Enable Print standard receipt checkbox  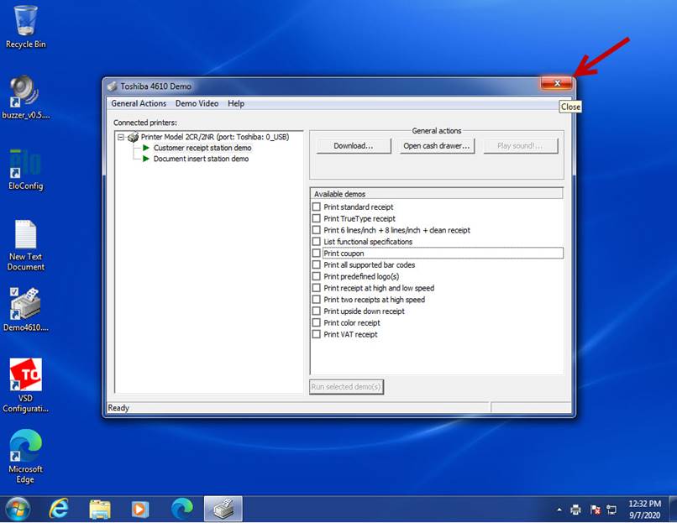point(317,207)
